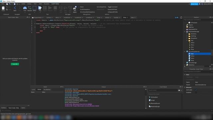213x120 pixels.
Task: Open the FILE menu
Action: [3, 4]
